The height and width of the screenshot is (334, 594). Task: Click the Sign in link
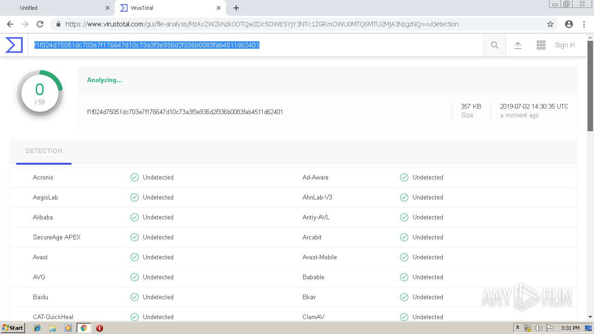tap(565, 45)
